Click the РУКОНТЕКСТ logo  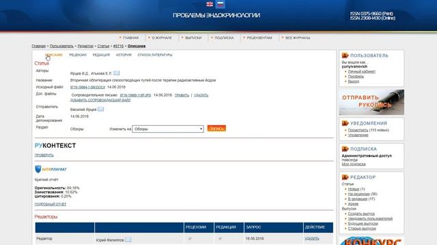(55, 146)
